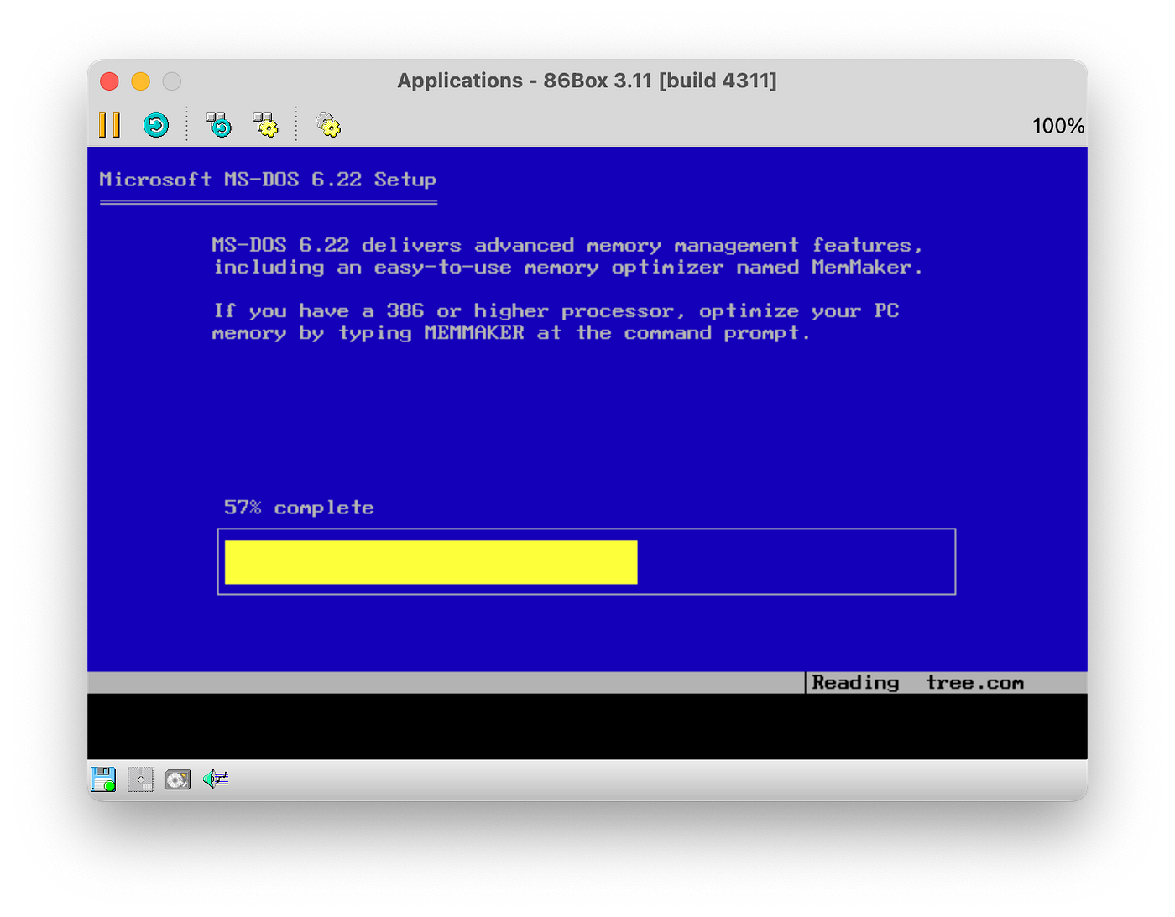Click the word MEMMAKER in the setup text

click(474, 332)
